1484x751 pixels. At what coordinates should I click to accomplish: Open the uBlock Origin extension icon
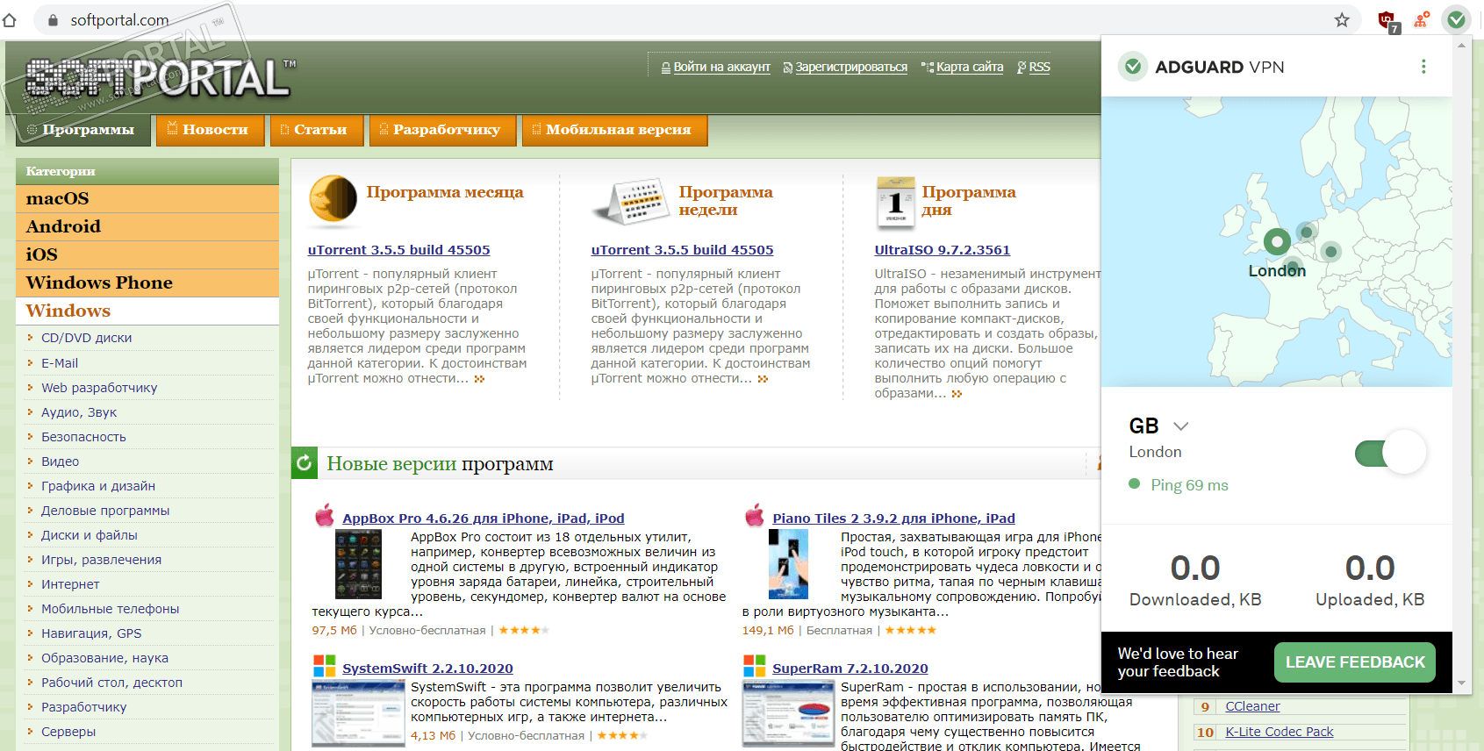coord(1387,21)
